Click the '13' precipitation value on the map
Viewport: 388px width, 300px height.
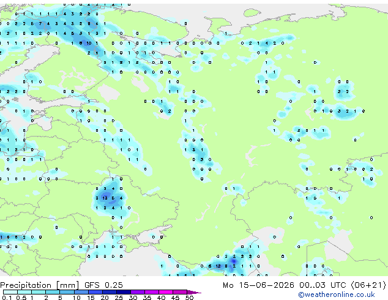(x=105, y=198)
